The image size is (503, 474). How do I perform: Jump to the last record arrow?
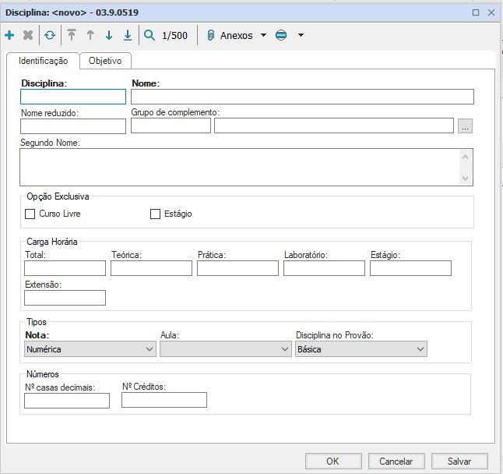[x=128, y=36]
